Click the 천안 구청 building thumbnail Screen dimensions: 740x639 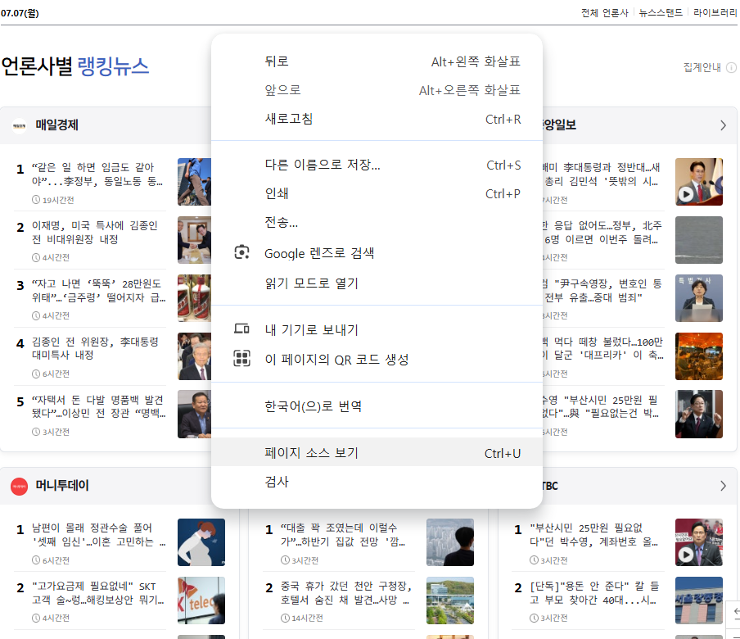[x=450, y=600]
